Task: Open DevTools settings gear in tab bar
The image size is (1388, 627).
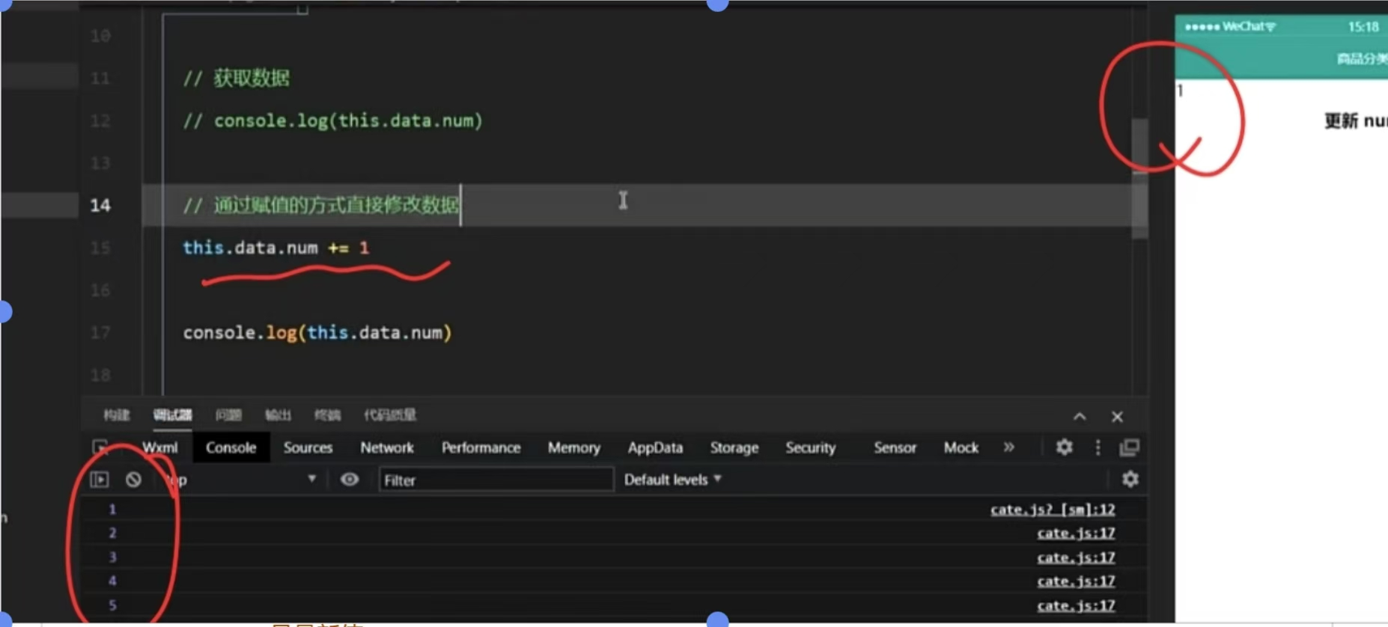Action: (1064, 447)
